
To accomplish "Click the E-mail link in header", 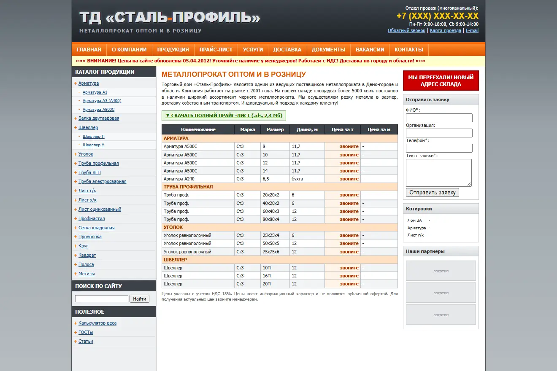I will pyautogui.click(x=472, y=30).
